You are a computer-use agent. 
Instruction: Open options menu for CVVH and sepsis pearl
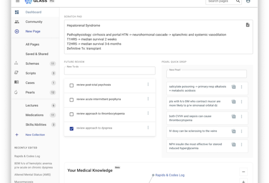[x=241, y=116]
